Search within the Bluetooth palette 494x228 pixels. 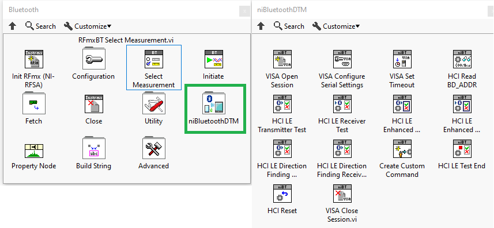pyautogui.click(x=40, y=26)
